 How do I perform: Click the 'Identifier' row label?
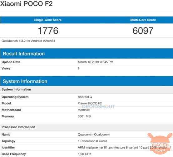click(x=8, y=148)
